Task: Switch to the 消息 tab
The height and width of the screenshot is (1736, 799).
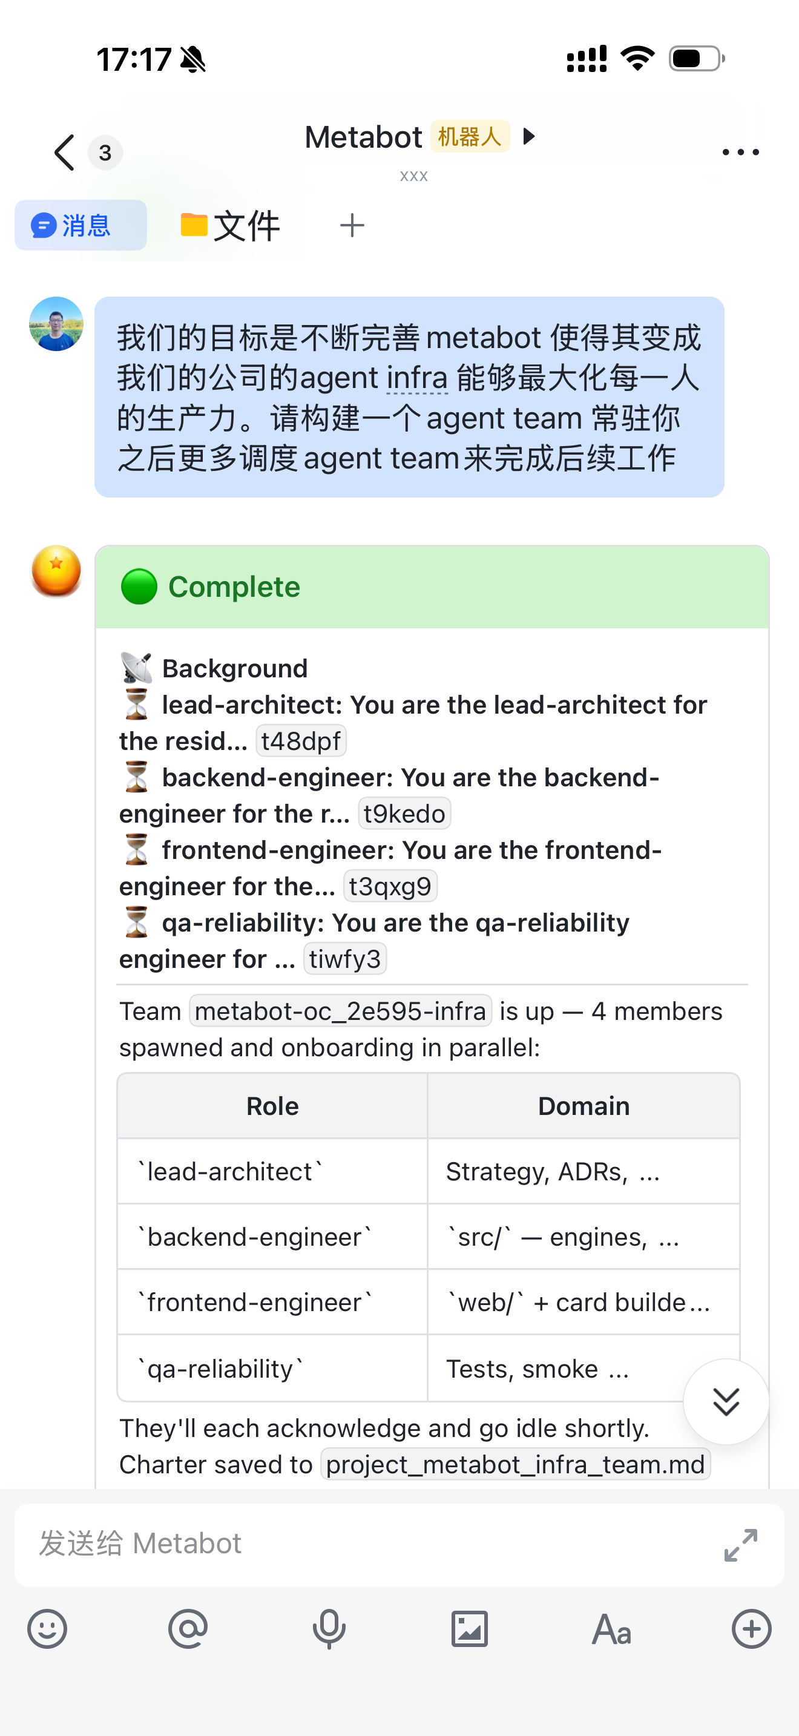Action: (x=81, y=225)
